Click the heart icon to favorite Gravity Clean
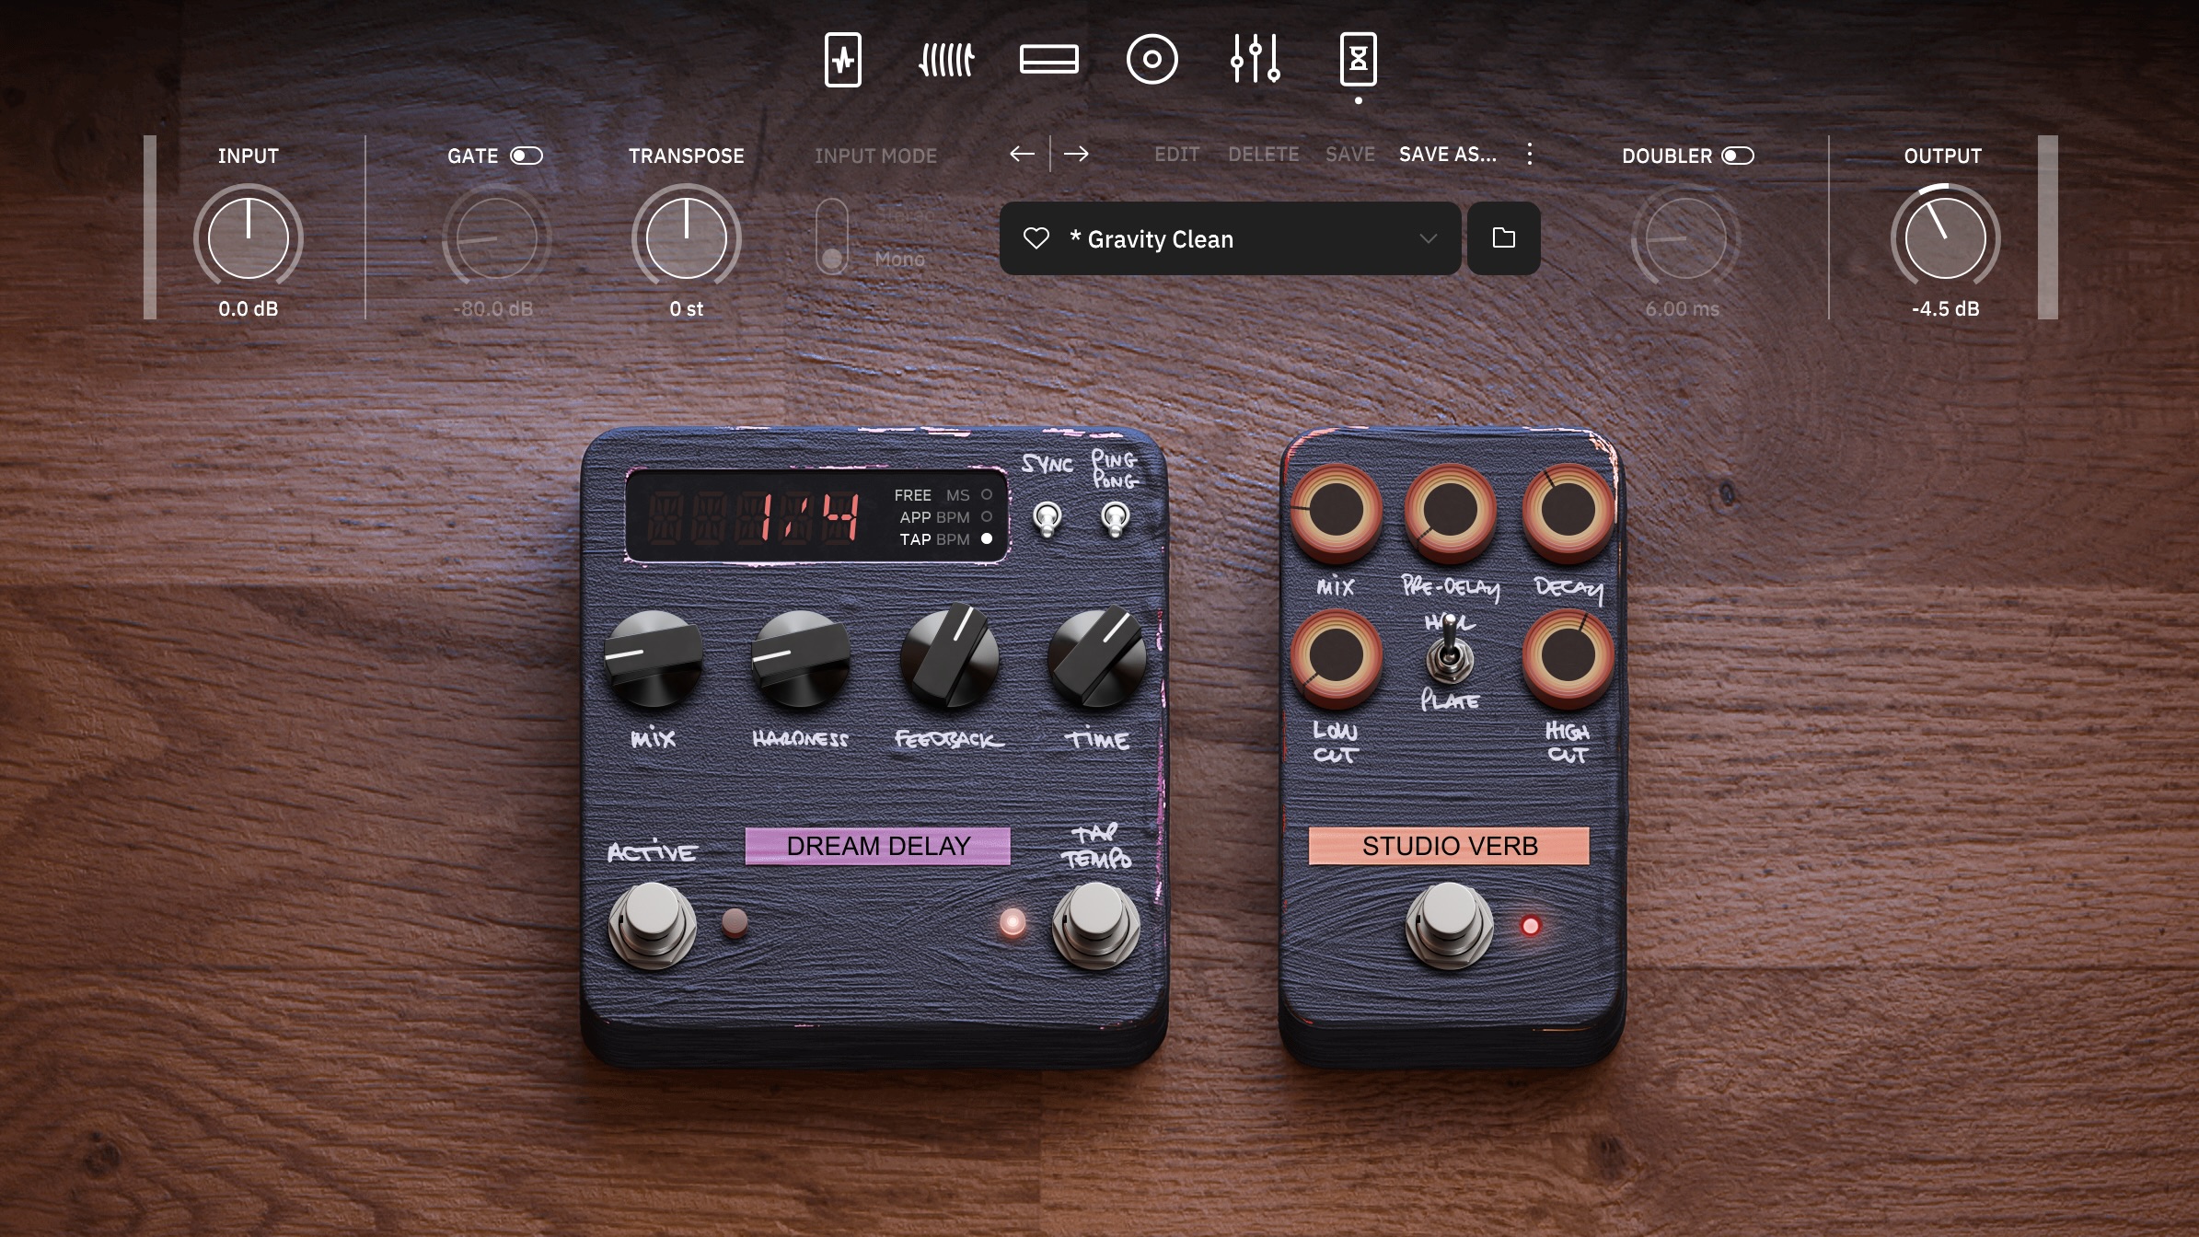This screenshot has width=2199, height=1237. coord(1037,238)
